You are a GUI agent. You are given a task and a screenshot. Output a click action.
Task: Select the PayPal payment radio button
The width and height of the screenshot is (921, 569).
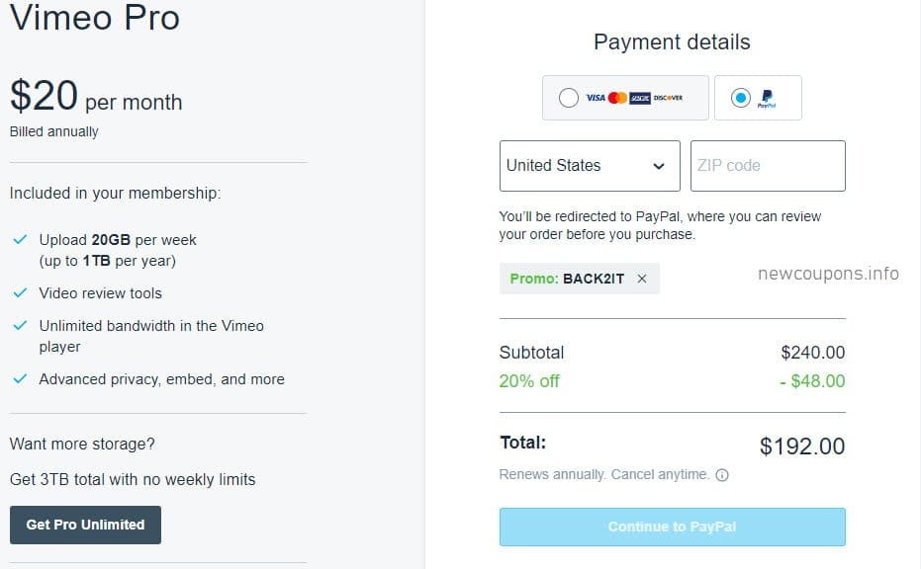tap(740, 97)
